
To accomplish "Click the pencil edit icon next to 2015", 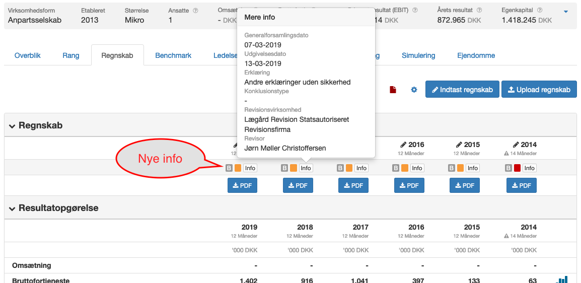I will pos(459,145).
